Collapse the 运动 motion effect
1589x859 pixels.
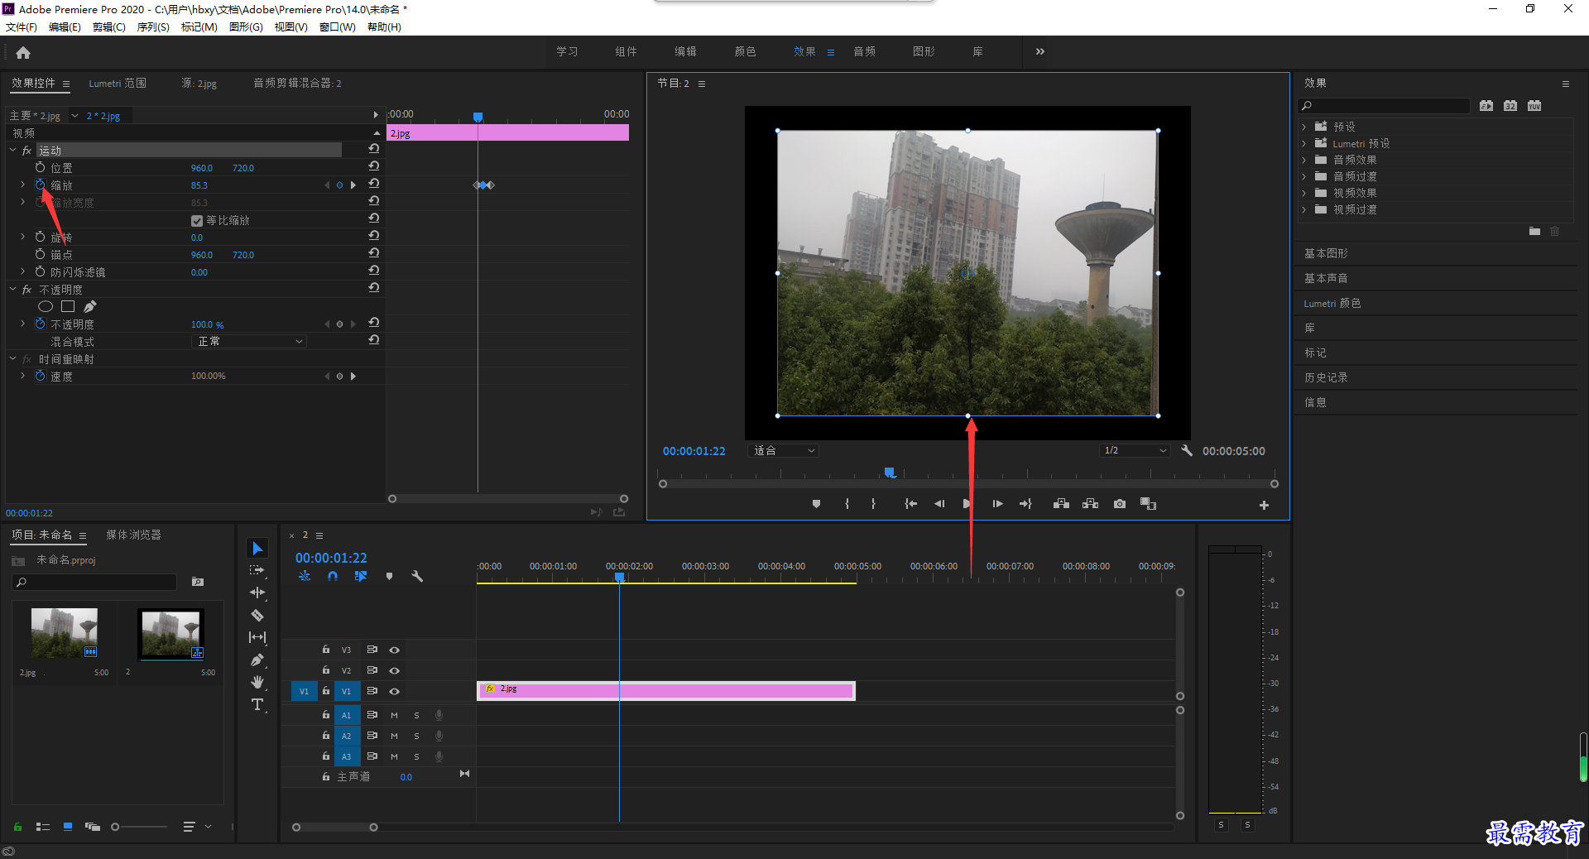click(13, 150)
